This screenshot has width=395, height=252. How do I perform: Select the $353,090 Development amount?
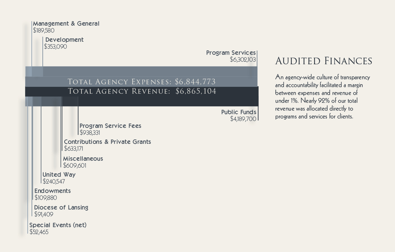point(55,47)
